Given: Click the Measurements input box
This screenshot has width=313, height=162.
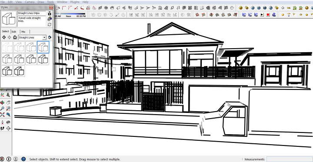Looking at the screenshot, I should (x=290, y=159).
